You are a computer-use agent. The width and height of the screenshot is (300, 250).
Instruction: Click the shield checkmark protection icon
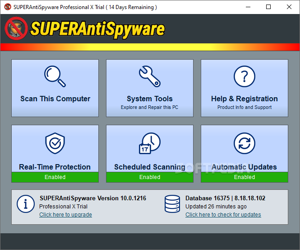point(55,143)
